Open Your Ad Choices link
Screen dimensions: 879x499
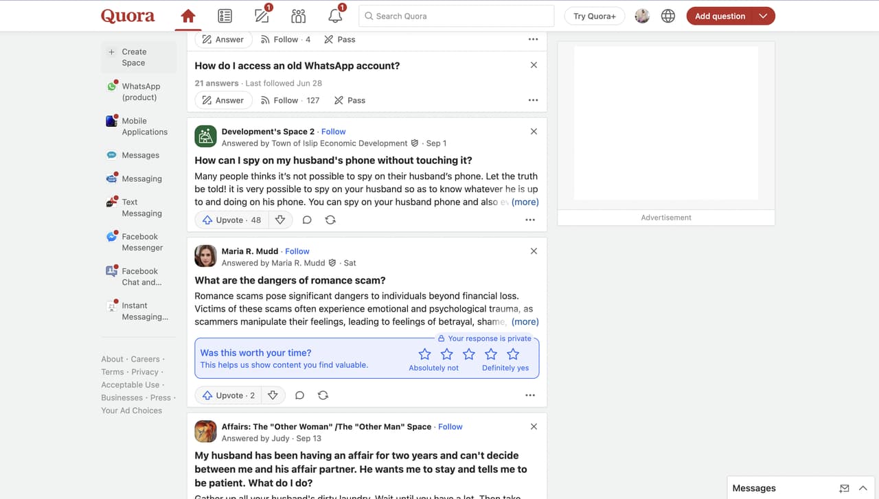tap(132, 410)
